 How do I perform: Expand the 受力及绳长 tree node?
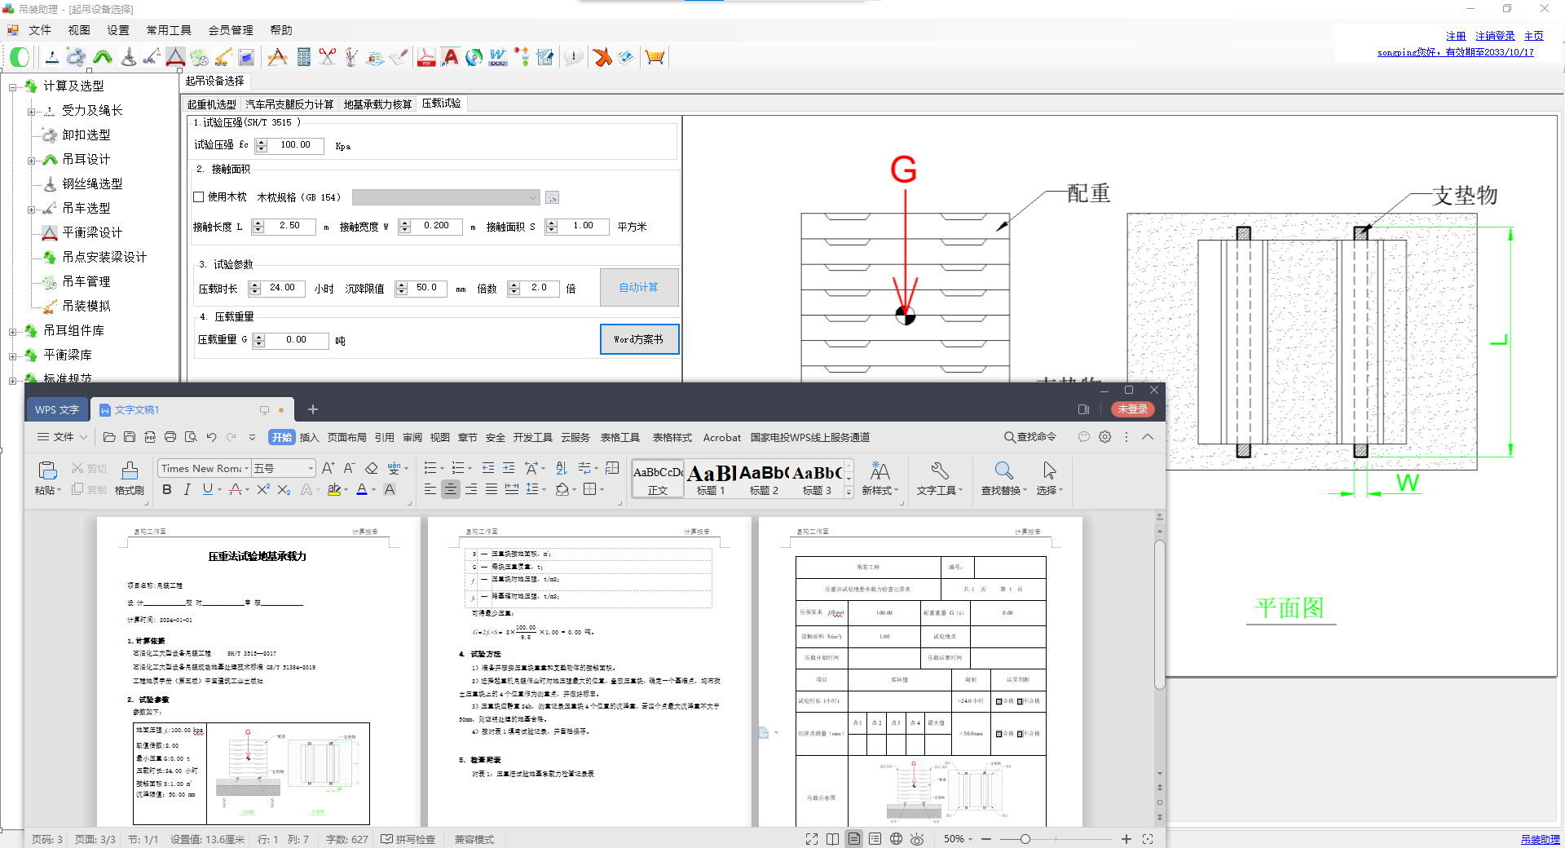coord(31,111)
